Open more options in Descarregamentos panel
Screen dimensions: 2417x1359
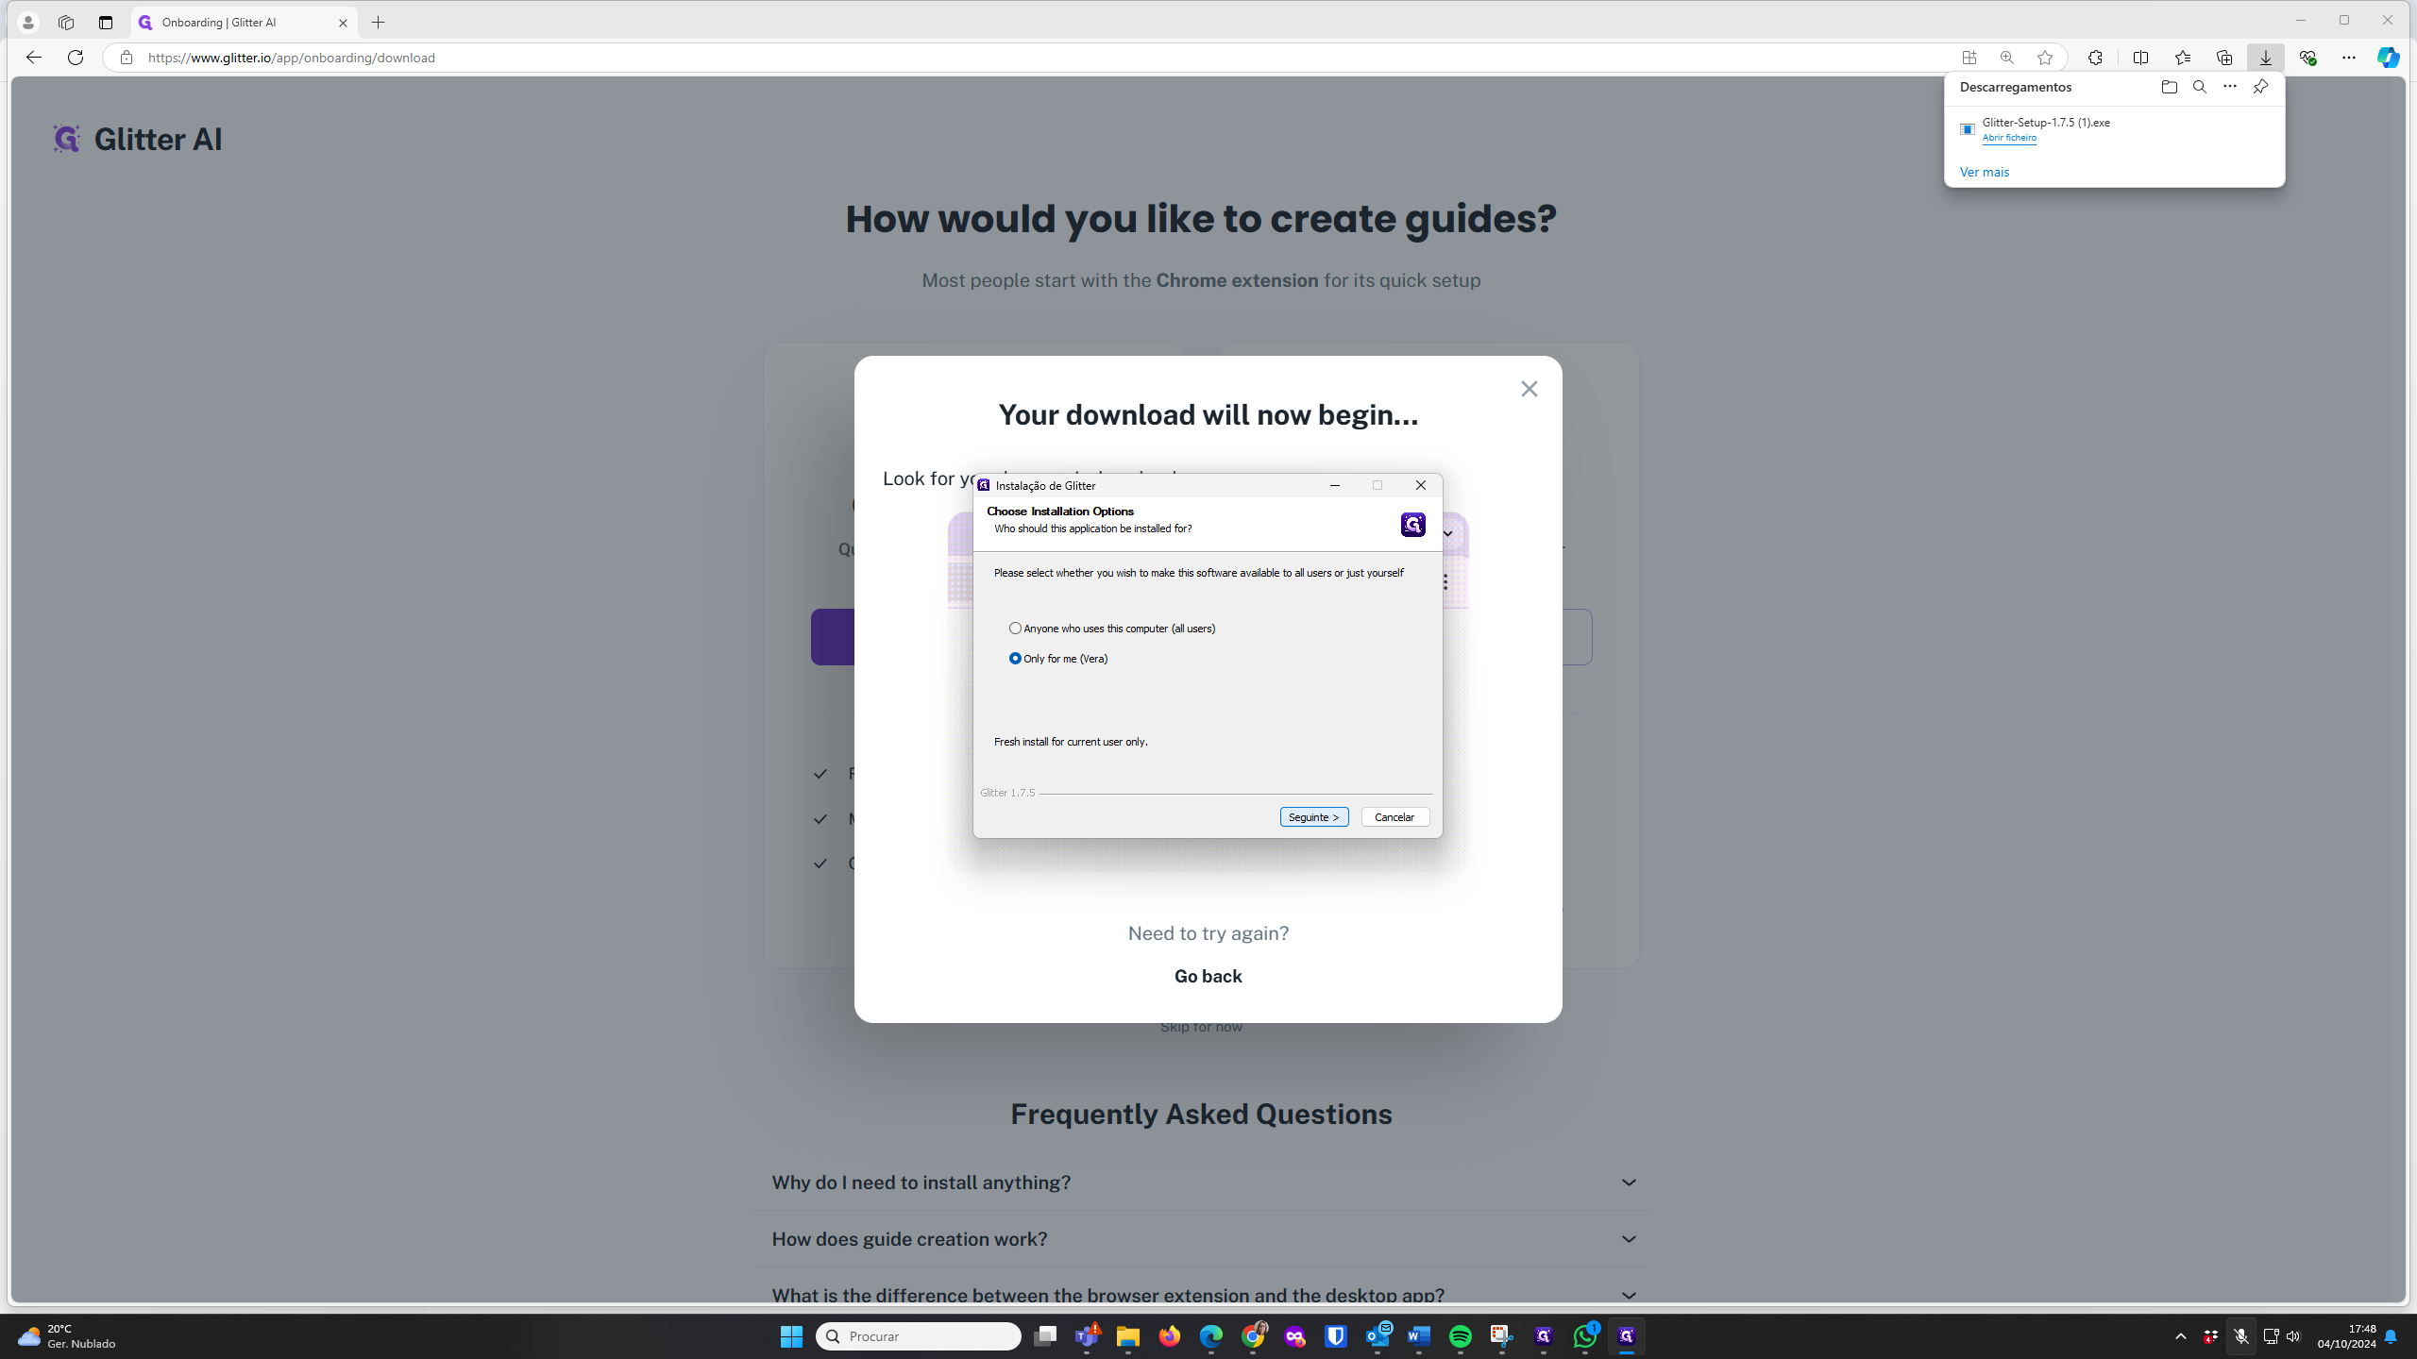(x=2229, y=87)
